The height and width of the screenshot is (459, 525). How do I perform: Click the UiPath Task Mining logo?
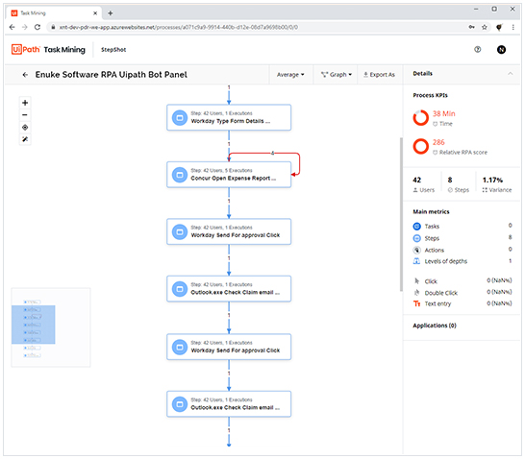48,50
